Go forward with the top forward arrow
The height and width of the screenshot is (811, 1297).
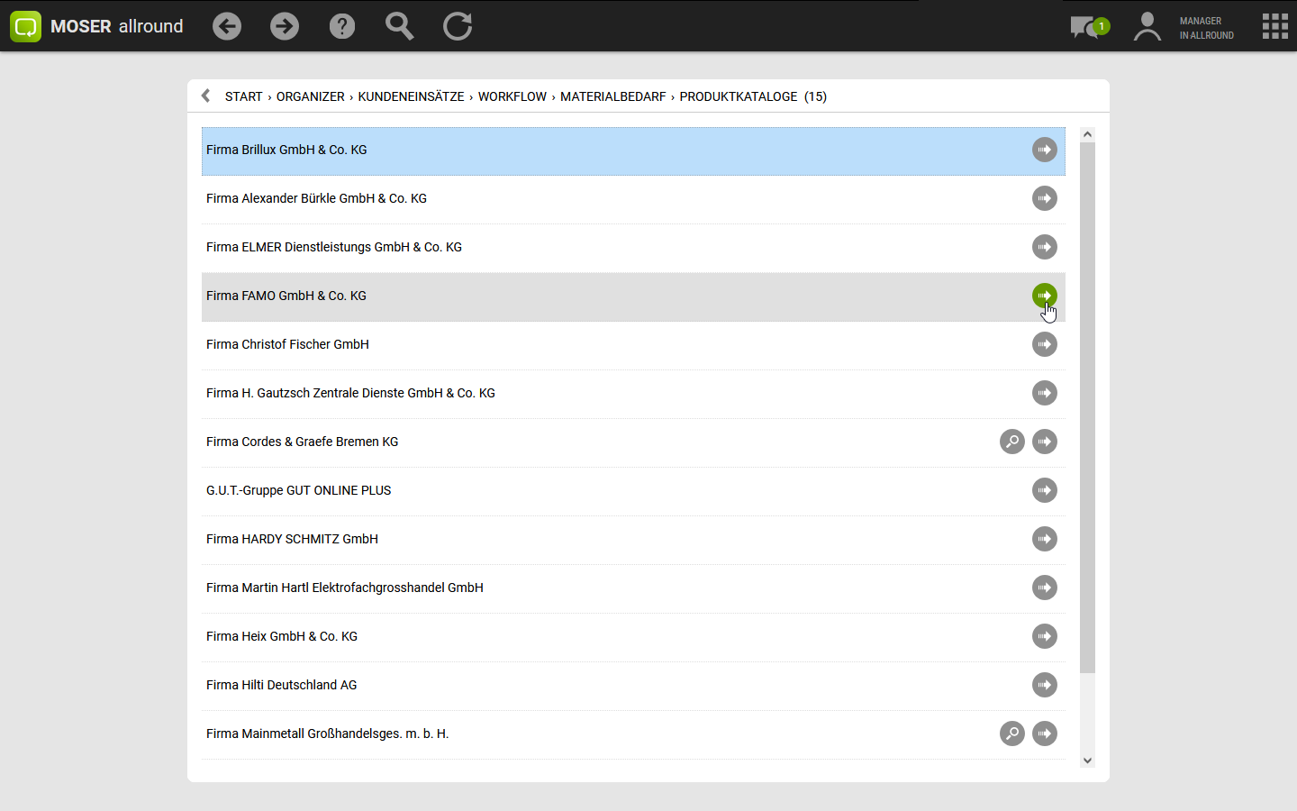click(285, 26)
